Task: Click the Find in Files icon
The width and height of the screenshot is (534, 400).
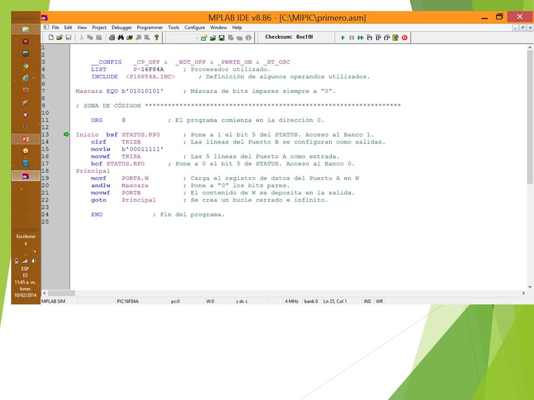Action: (130, 37)
